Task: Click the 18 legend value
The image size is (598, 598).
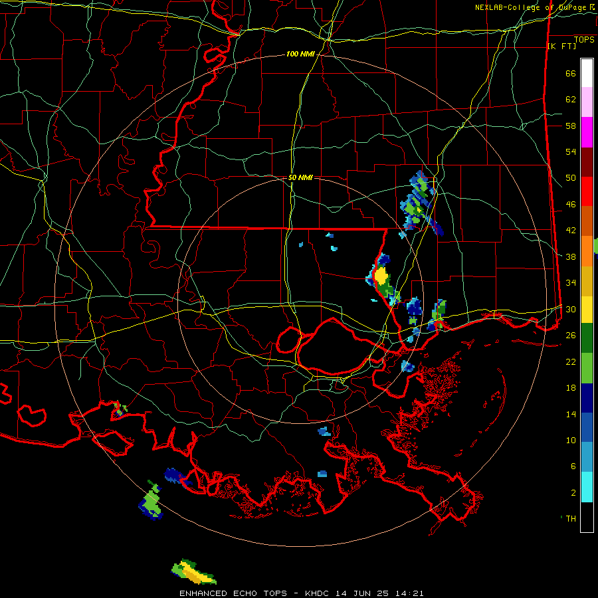Action: (571, 387)
